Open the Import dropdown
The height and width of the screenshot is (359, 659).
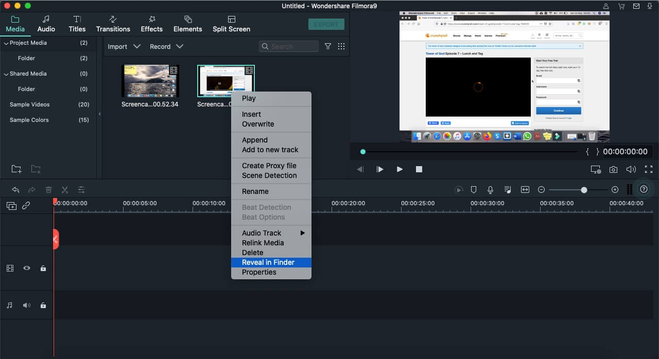click(x=124, y=46)
